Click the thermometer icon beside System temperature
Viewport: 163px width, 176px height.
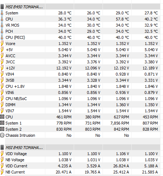tap(2, 13)
